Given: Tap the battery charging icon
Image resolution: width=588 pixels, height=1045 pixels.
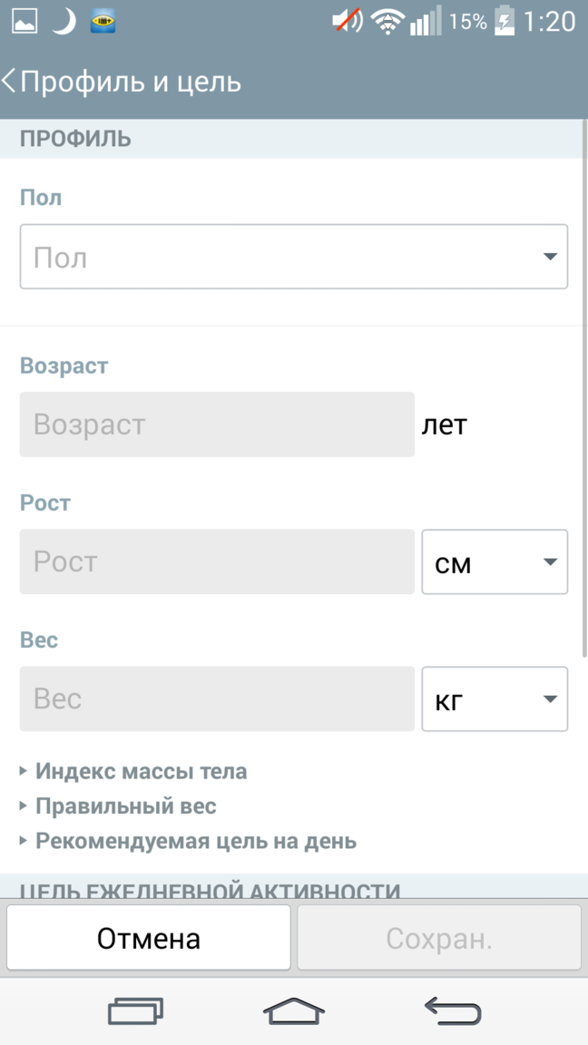Looking at the screenshot, I should click(x=505, y=22).
